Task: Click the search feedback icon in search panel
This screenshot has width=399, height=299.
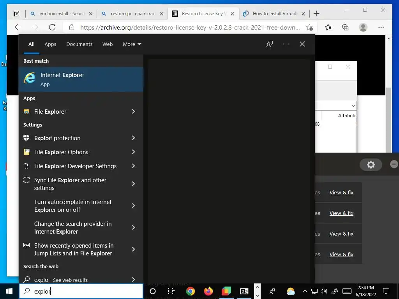Action: pyautogui.click(x=270, y=44)
